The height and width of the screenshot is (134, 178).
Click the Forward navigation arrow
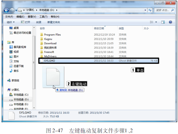click(x=12, y=10)
